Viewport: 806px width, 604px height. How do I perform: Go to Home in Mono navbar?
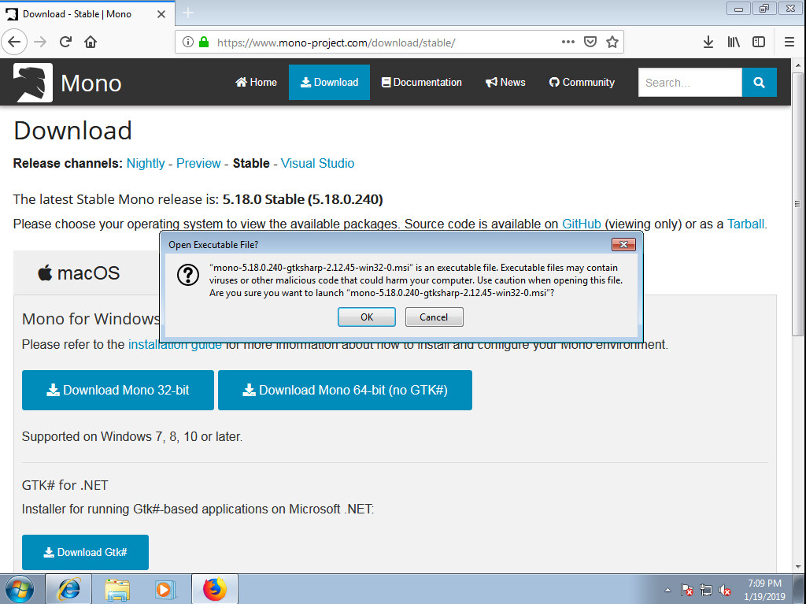click(x=256, y=83)
